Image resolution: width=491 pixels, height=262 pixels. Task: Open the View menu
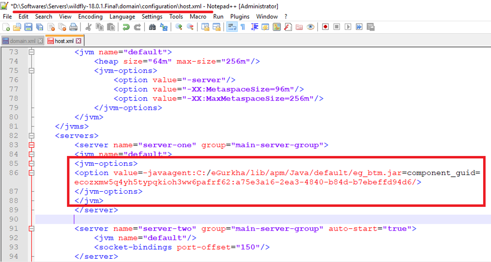65,17
